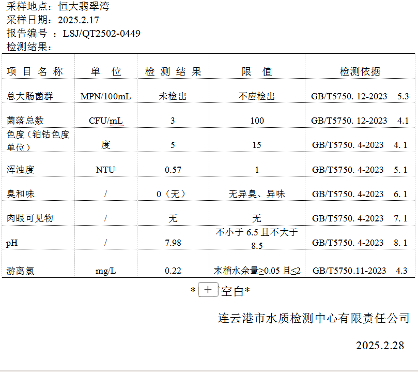Viewport: 418px width, 372px height.
Task: Click the pH result value 7.98
Action: click(173, 243)
